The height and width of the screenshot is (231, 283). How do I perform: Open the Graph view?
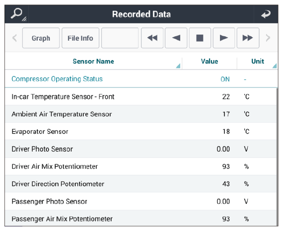coord(41,38)
